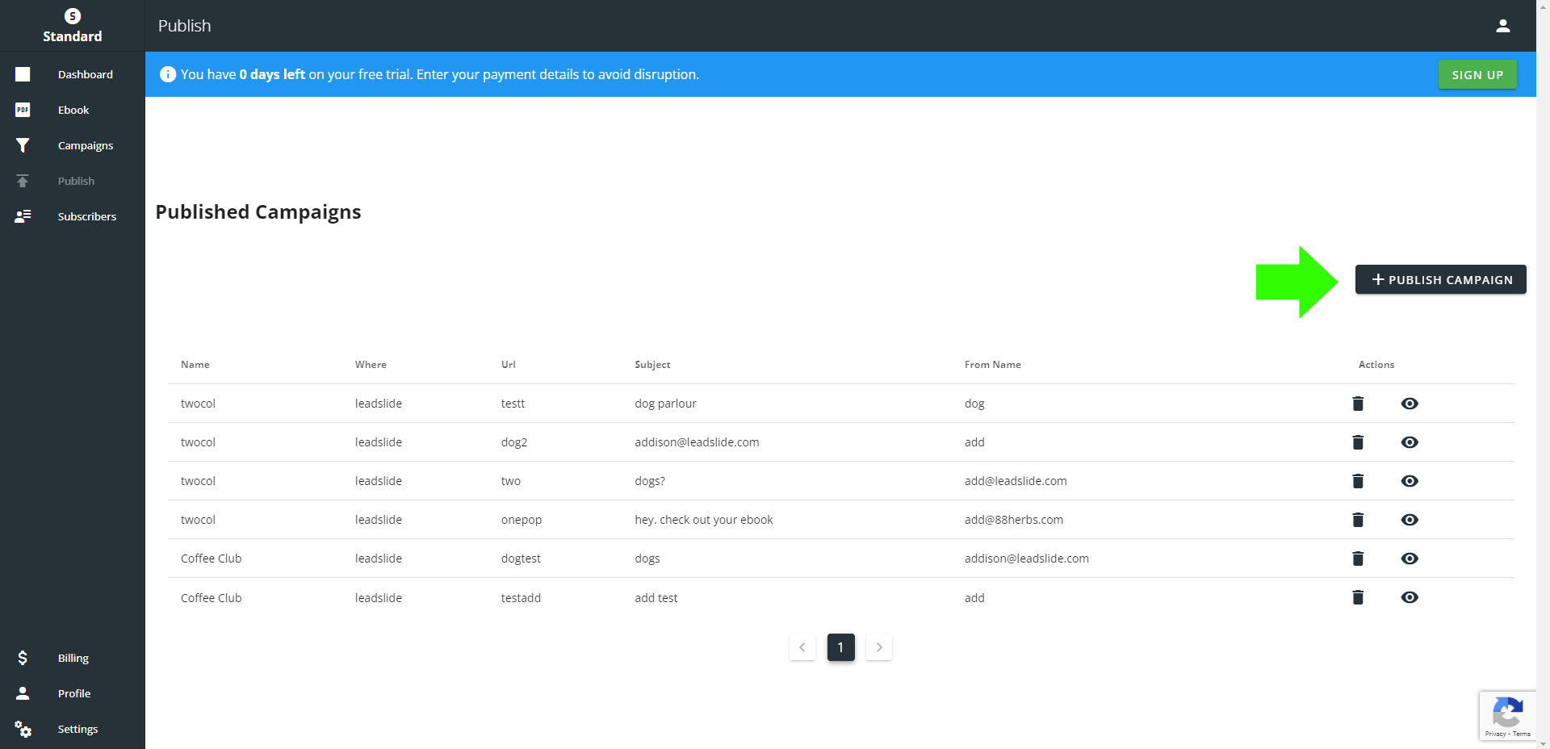Click from name add@88herbs.com

tap(1014, 520)
